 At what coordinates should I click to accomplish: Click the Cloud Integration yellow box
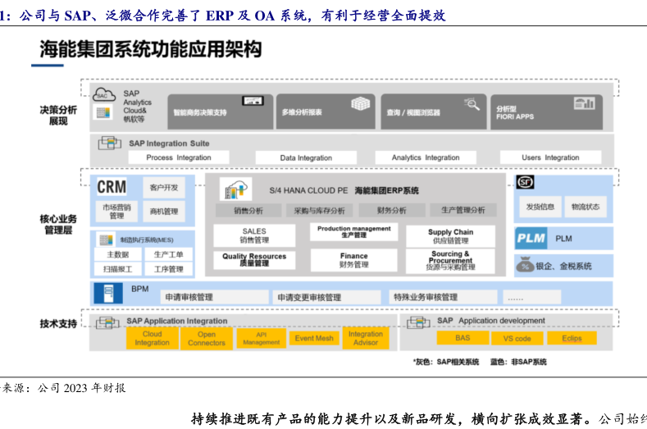click(153, 338)
